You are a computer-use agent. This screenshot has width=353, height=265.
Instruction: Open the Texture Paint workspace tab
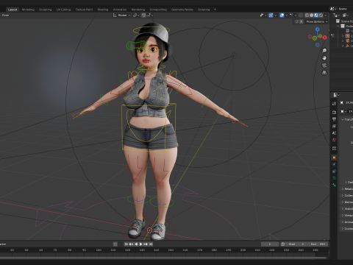coord(84,10)
